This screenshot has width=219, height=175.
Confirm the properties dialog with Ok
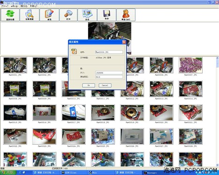[88, 85]
